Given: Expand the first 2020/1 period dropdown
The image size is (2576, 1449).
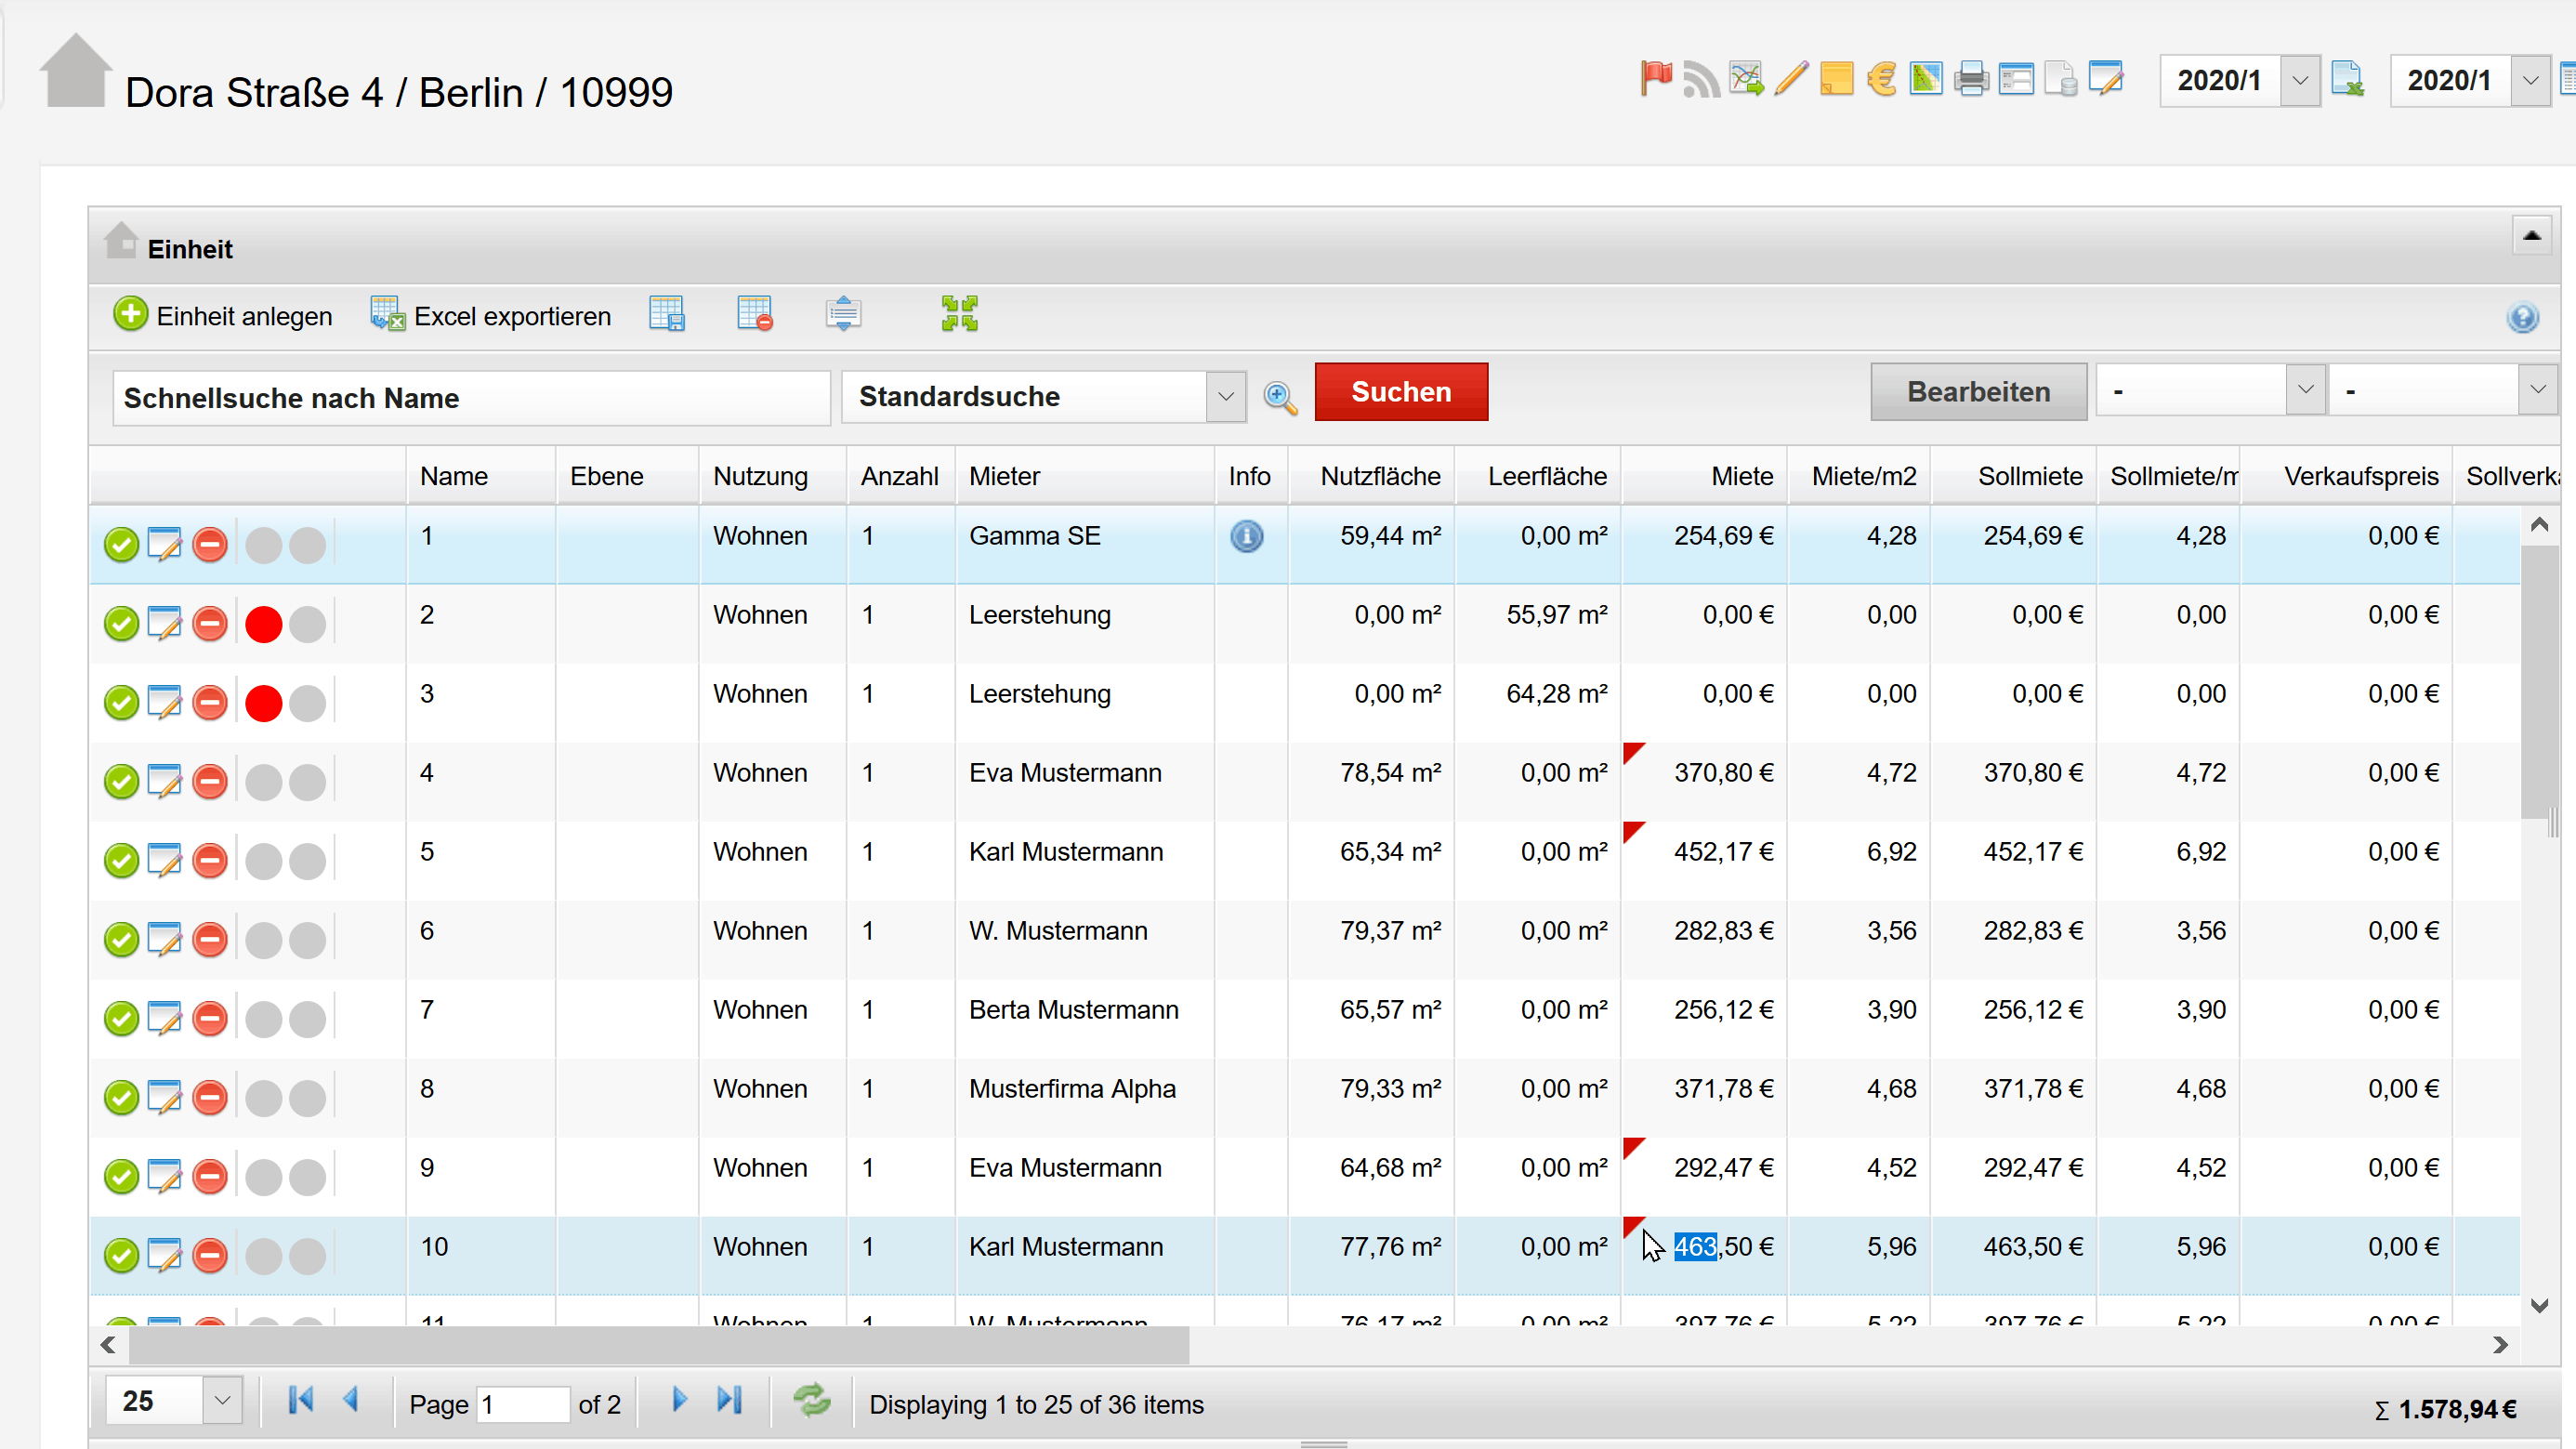Looking at the screenshot, I should point(2299,80).
